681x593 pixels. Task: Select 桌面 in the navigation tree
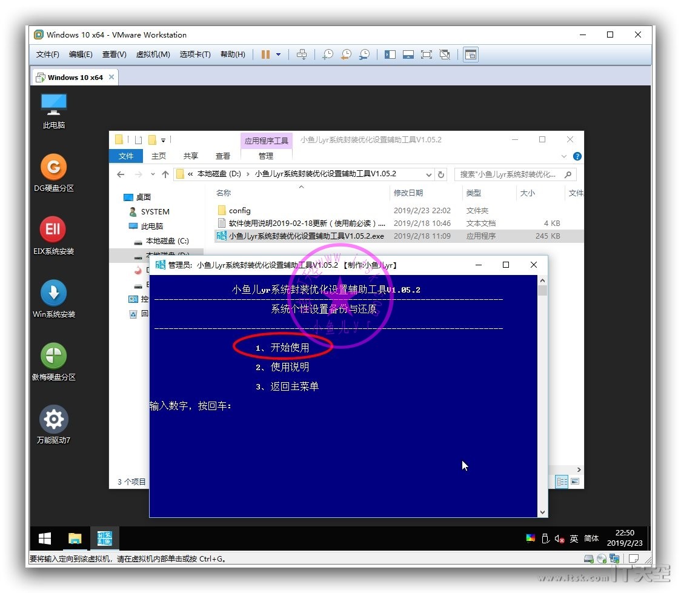138,197
